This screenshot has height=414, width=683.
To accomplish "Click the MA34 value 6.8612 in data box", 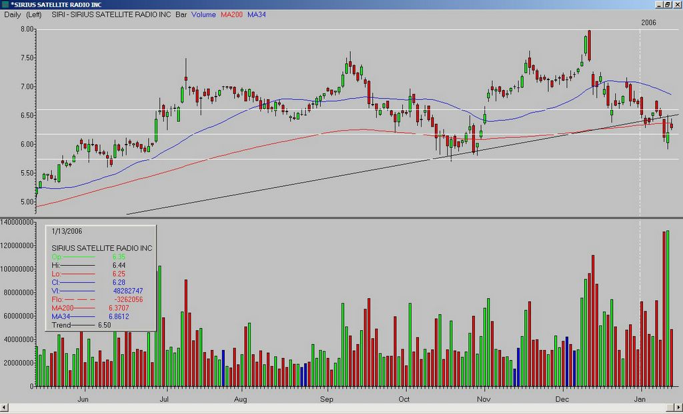I will (119, 317).
